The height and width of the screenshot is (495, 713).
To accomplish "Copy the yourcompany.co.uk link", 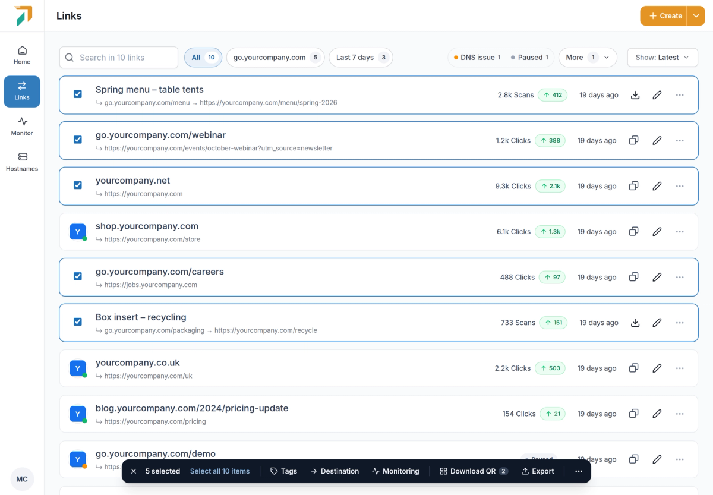I will [x=634, y=368].
